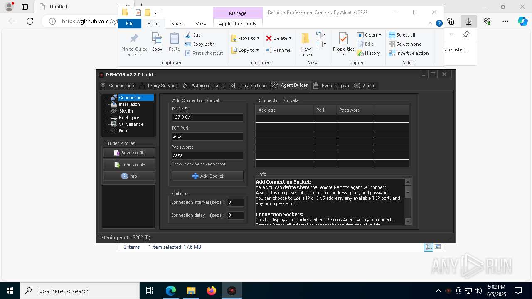The height and width of the screenshot is (299, 532).
Task: Switch to the Proxy Servers tab
Action: (x=158, y=86)
